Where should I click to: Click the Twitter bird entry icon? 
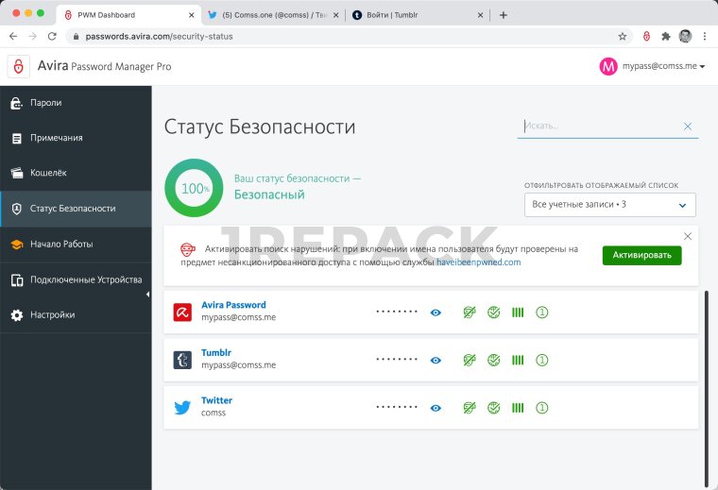pos(182,407)
